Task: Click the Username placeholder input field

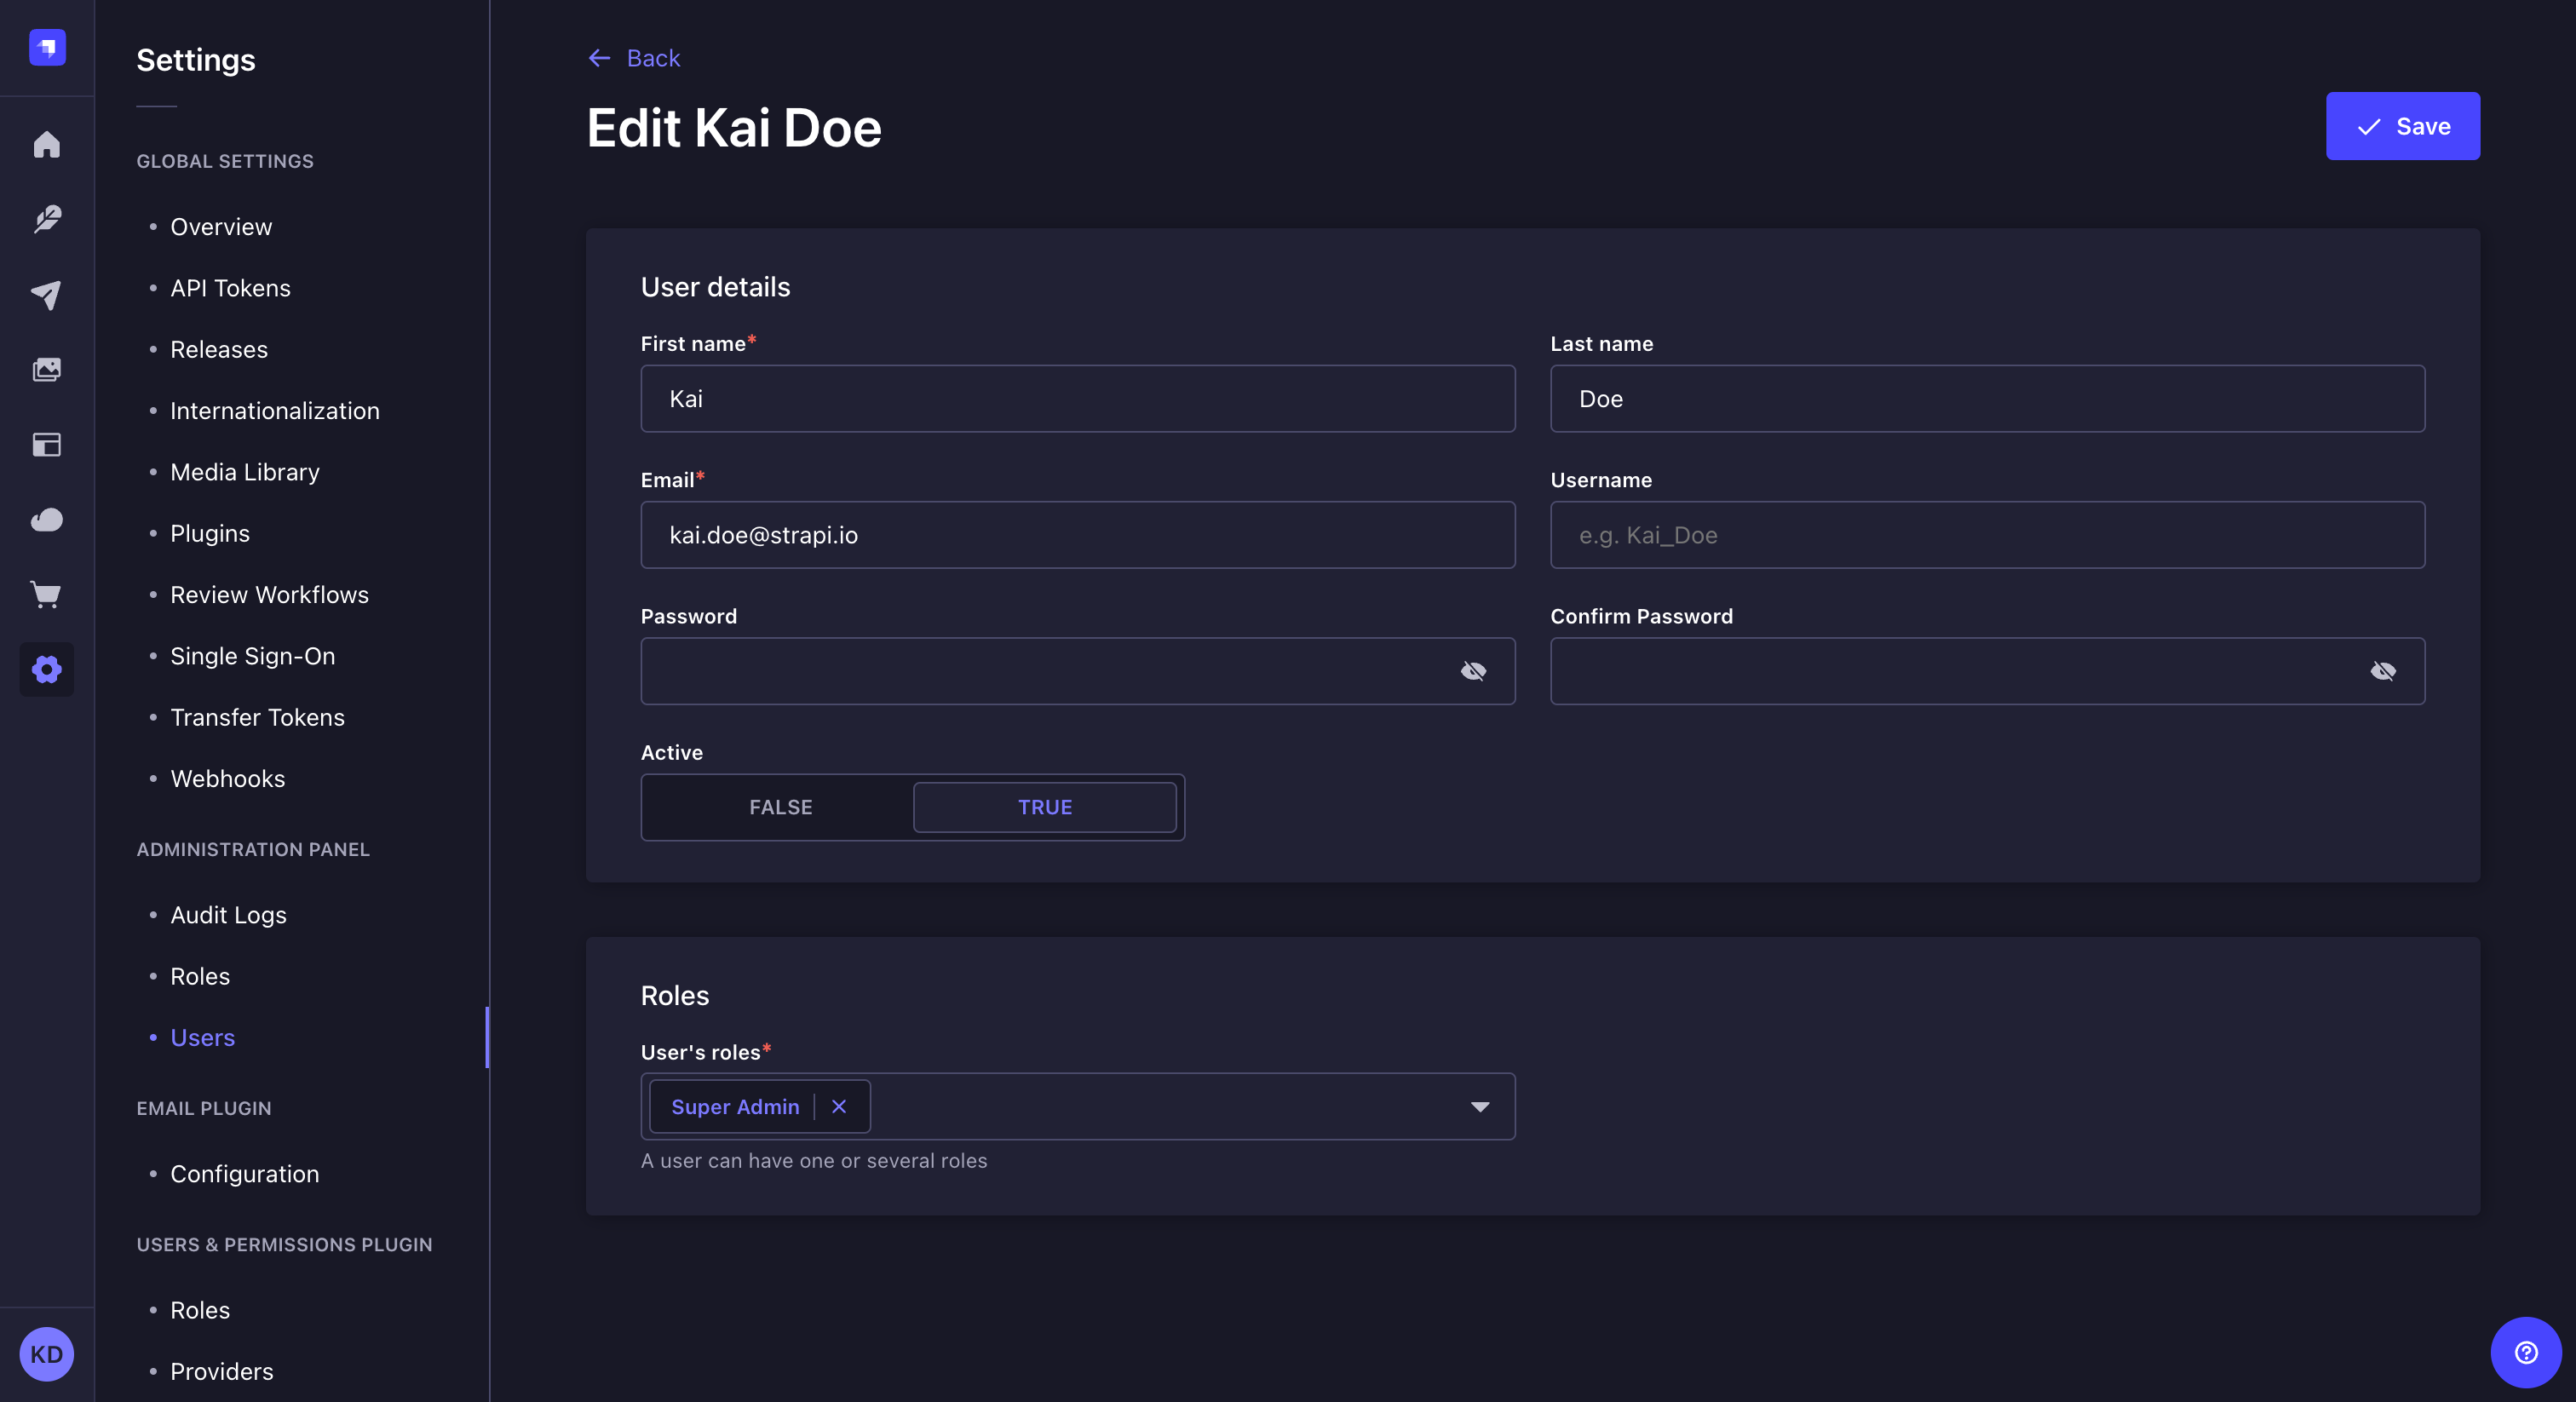Action: click(1987, 533)
